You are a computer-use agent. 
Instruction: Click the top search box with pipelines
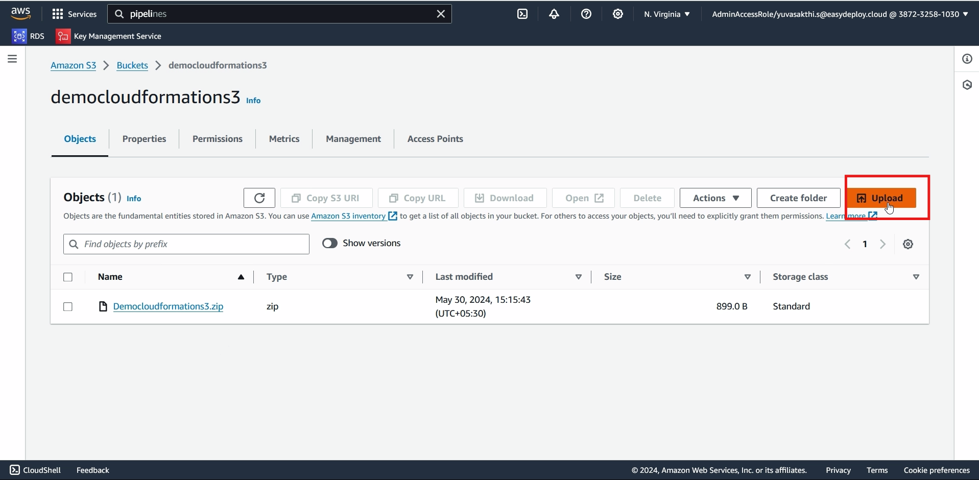[x=279, y=14]
